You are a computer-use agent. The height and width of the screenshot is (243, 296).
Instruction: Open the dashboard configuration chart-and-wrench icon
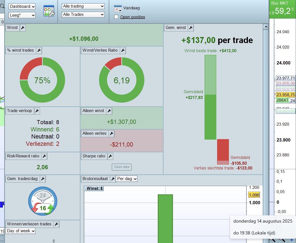49,11
